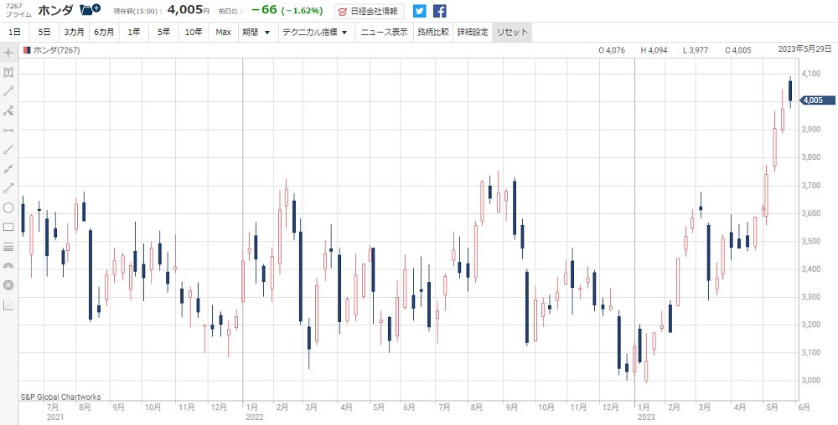Open 詳細設定 detailed settings
The image size is (838, 425).
pos(473,32)
